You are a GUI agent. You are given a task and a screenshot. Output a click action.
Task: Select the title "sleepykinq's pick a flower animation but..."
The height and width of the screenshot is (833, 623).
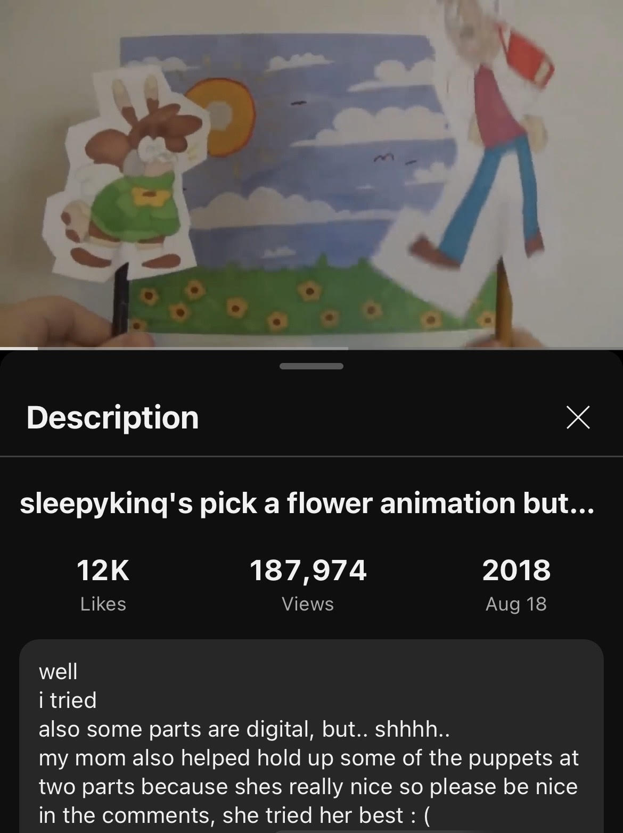[x=307, y=504]
